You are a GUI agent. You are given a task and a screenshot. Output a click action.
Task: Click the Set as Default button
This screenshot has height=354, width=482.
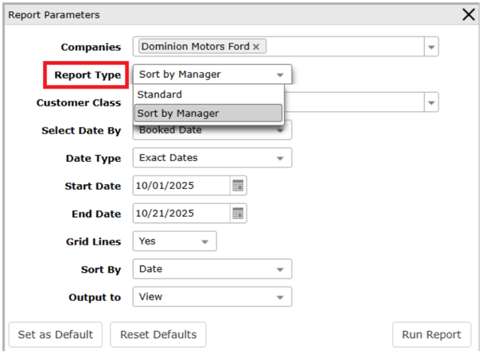click(56, 334)
